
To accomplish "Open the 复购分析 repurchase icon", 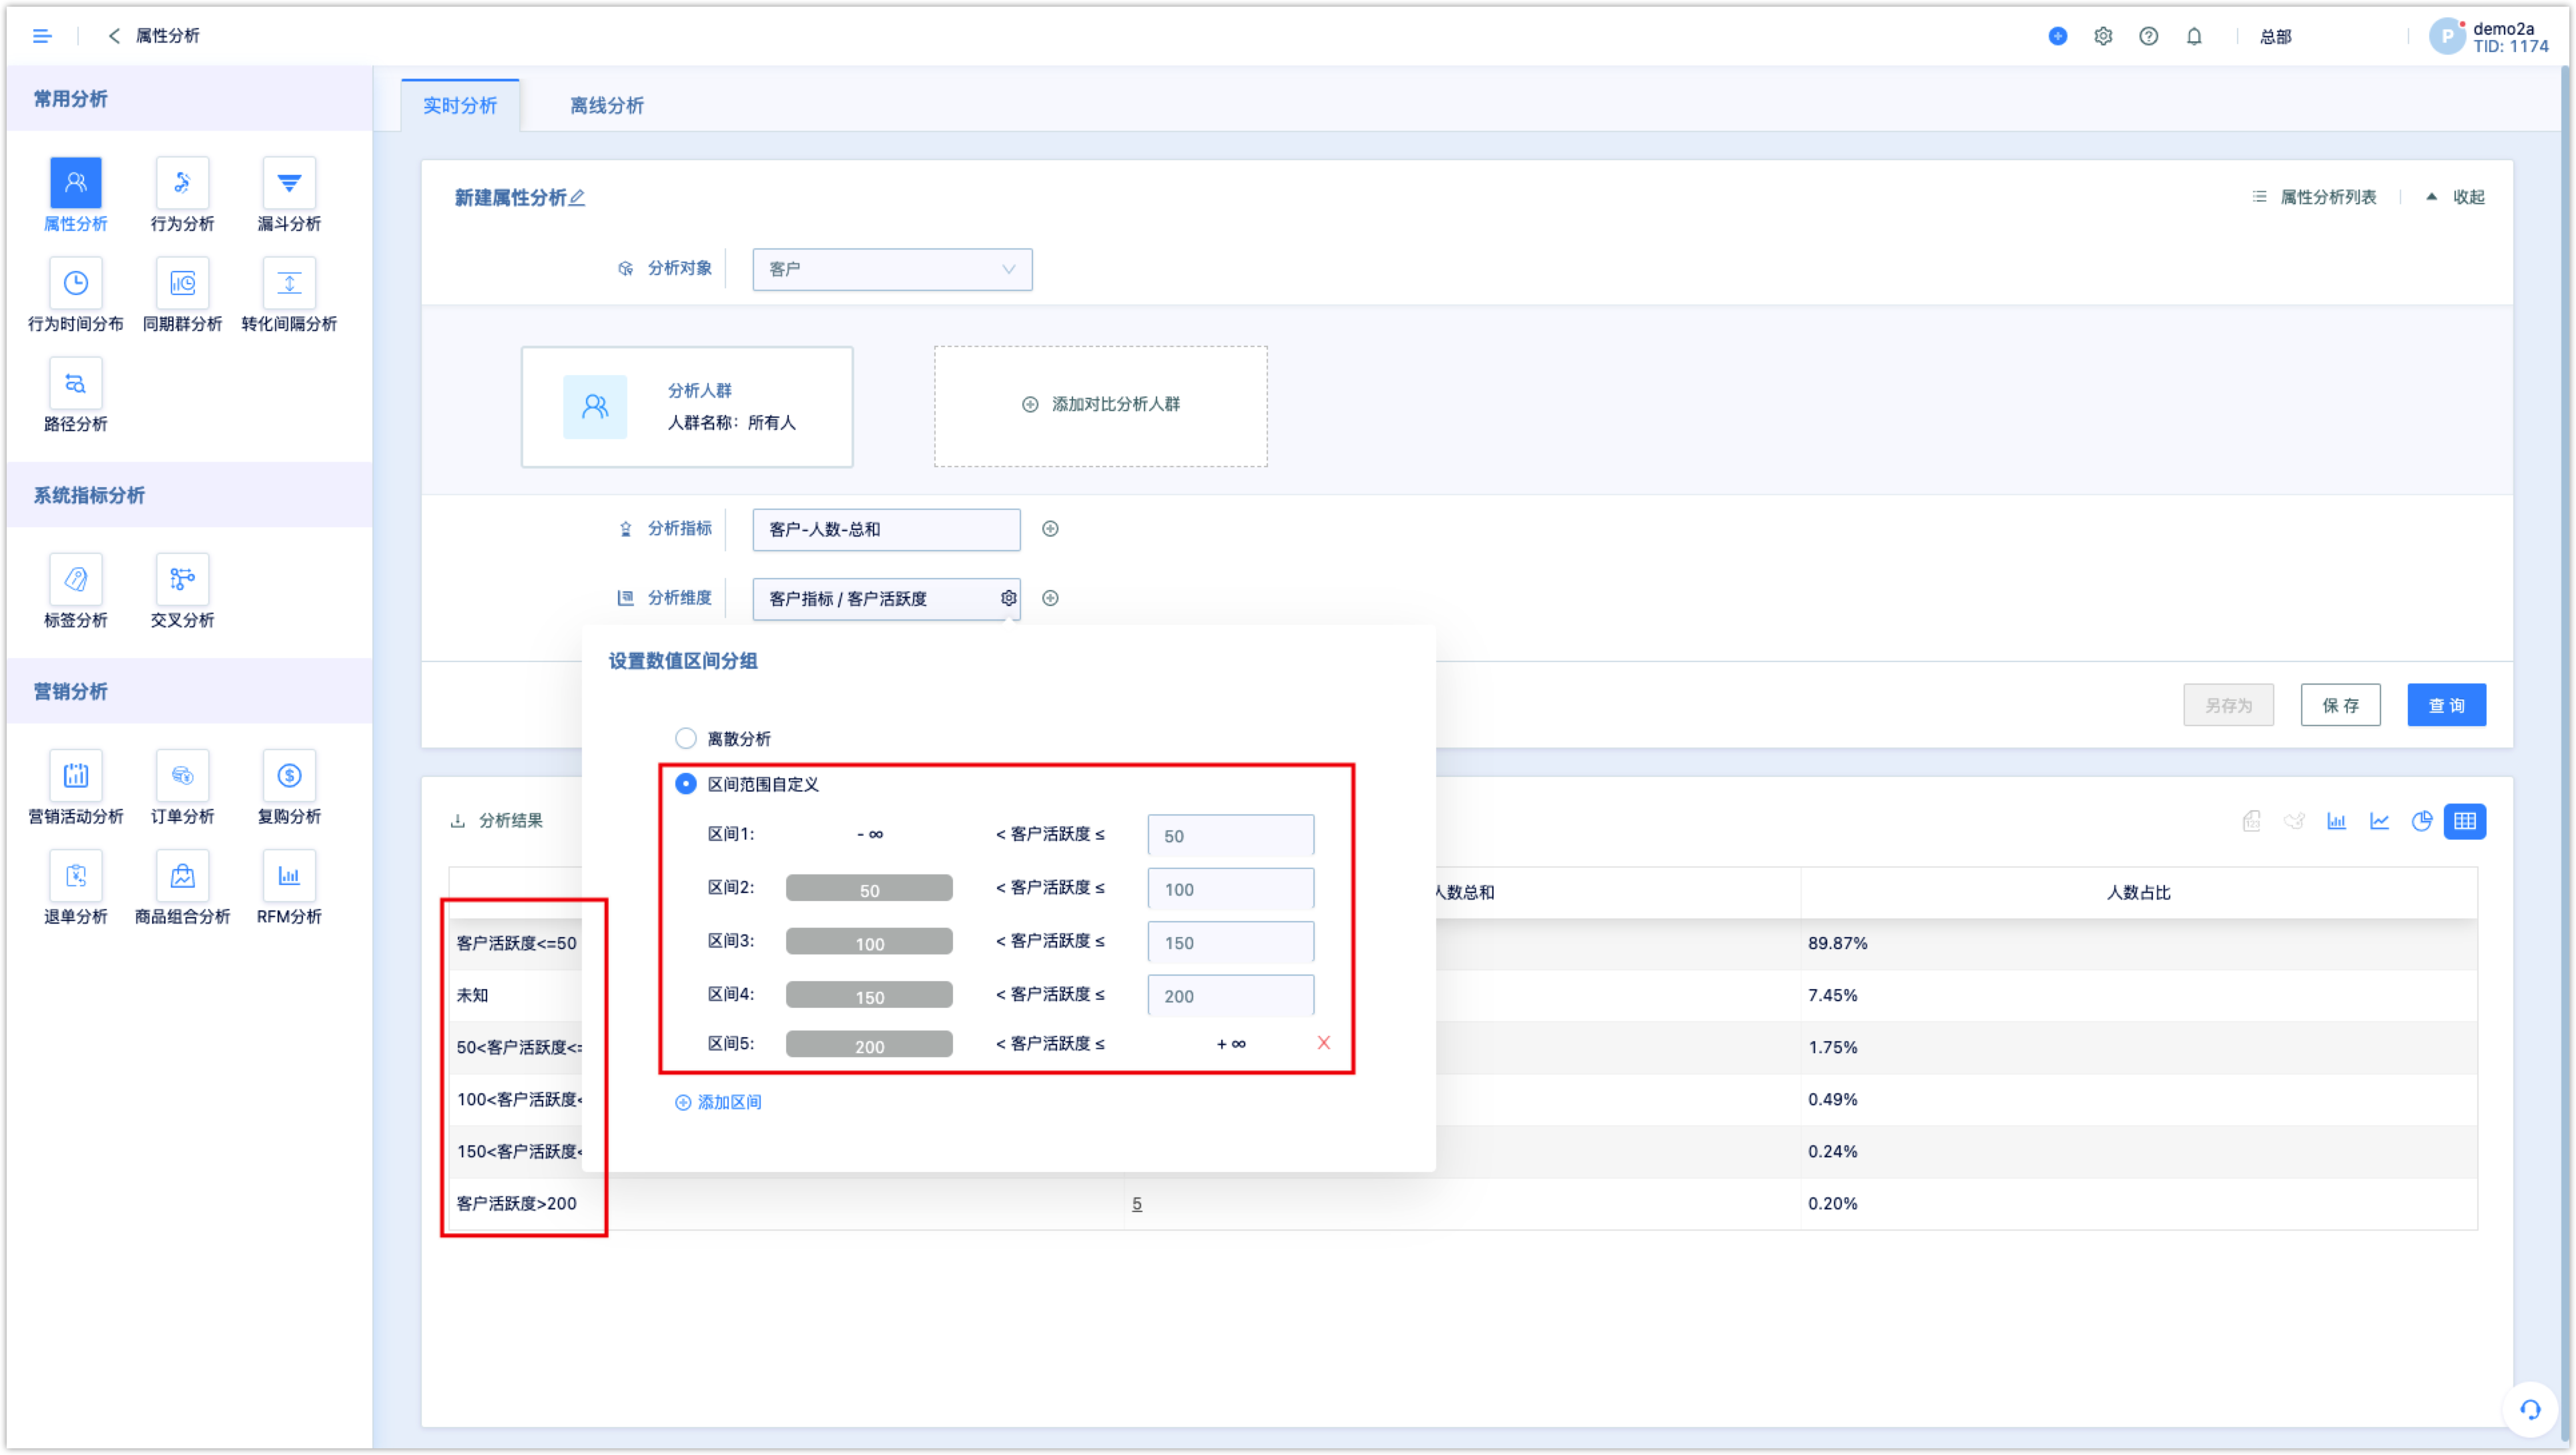I will tap(289, 775).
